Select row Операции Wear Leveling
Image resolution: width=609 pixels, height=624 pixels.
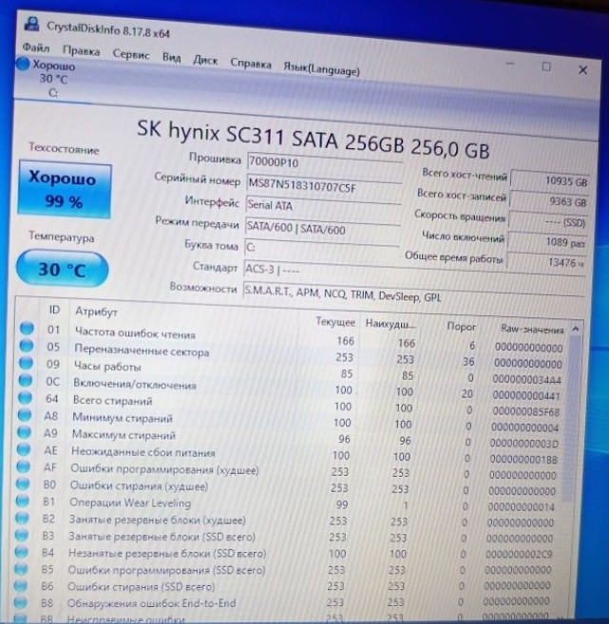(289, 504)
